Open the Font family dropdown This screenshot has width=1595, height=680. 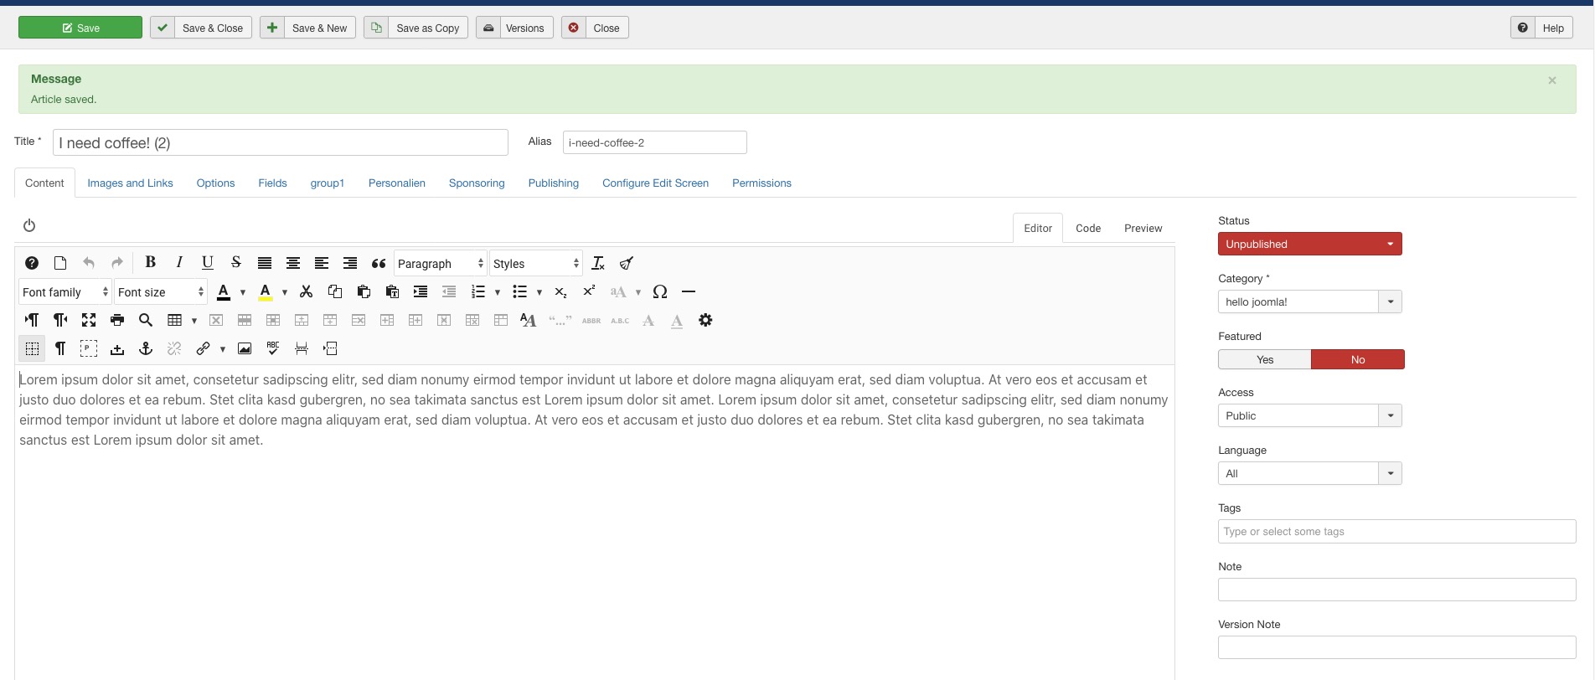(x=65, y=291)
